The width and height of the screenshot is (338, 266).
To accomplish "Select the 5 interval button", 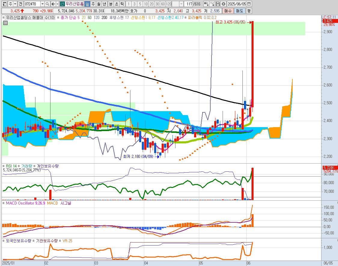I will click(x=140, y=4).
